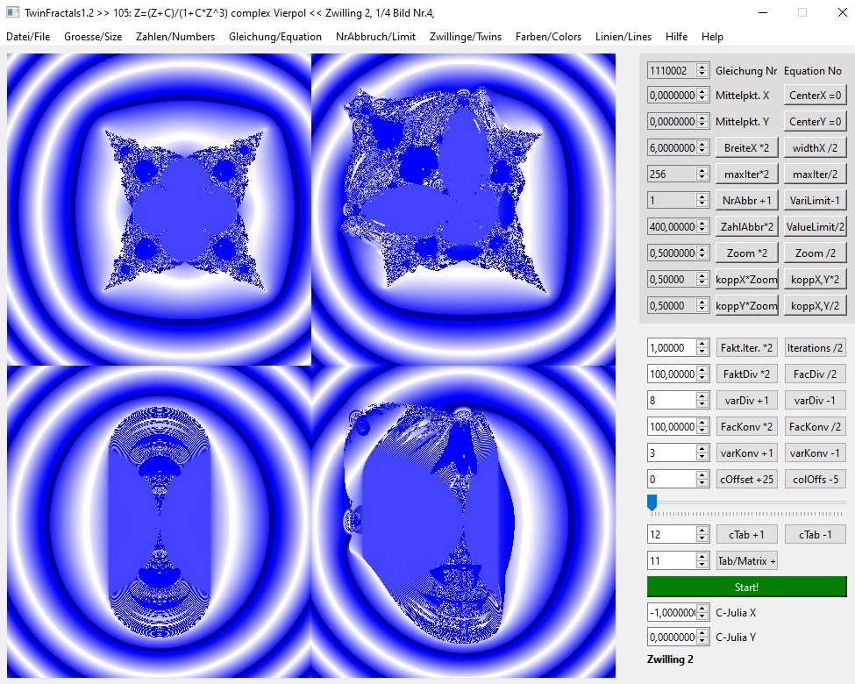Click the koppX,Y*2 button
Viewport: 855px width, 684px height.
(x=816, y=279)
